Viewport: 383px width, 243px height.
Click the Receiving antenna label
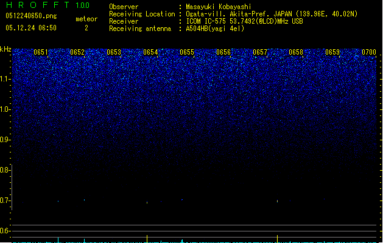point(140,29)
